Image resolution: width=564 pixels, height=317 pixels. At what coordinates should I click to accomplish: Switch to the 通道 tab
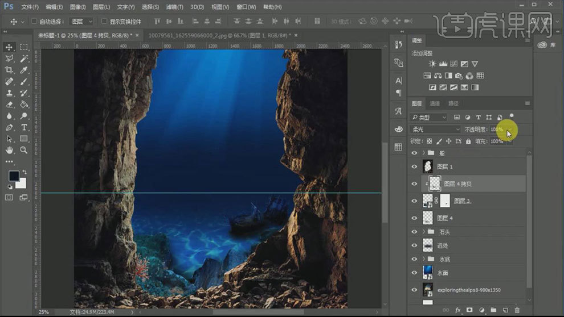click(435, 103)
